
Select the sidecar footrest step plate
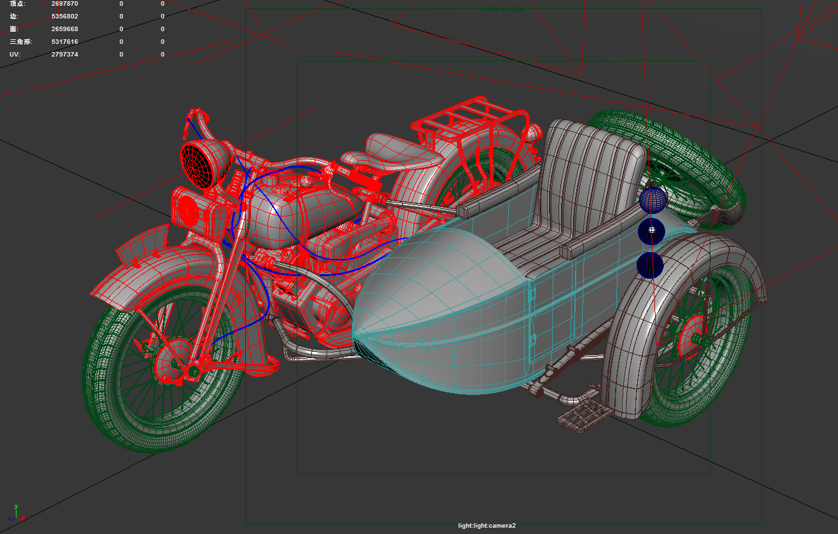[x=585, y=417]
